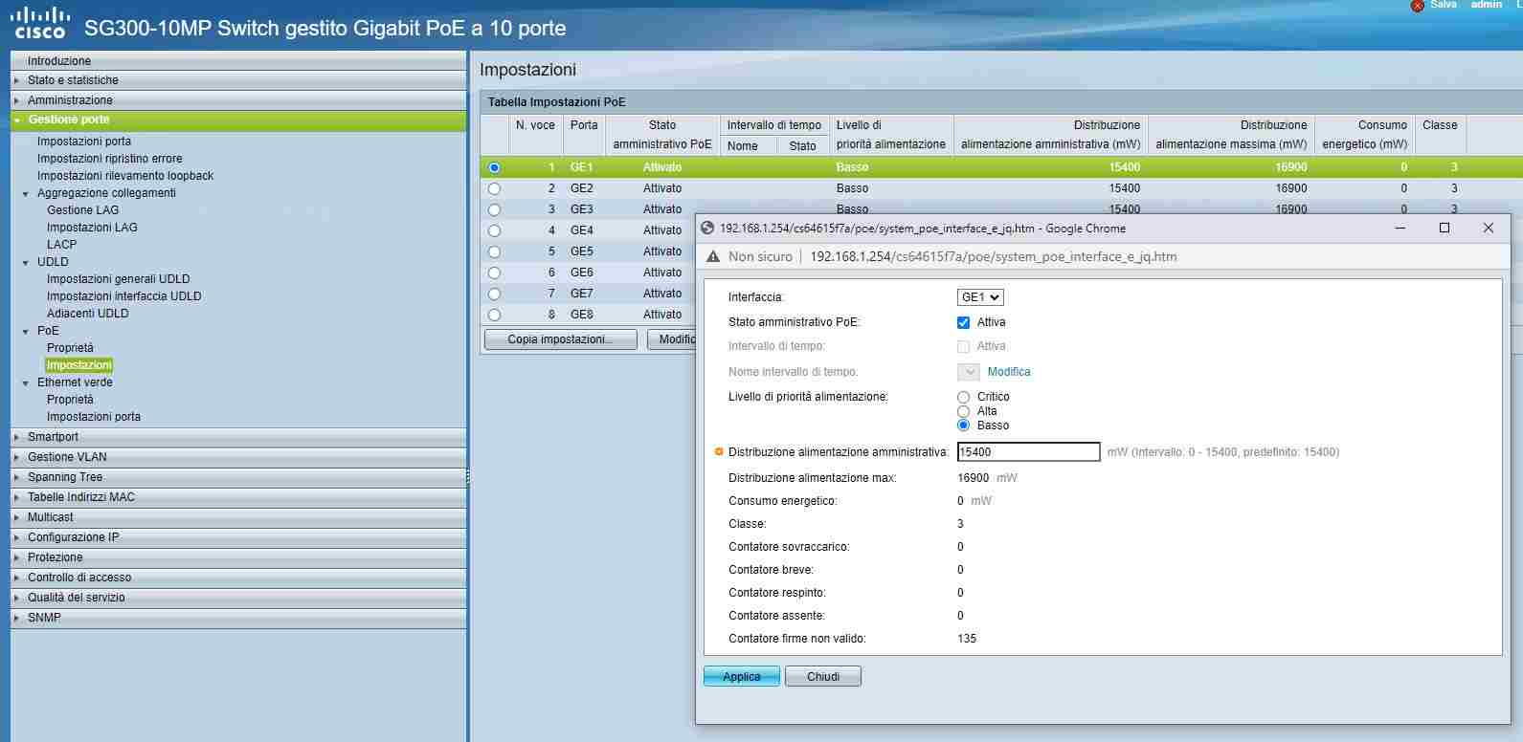Expand Controllo di accesso menu
The width and height of the screenshot is (1523, 742).
[x=238, y=578]
